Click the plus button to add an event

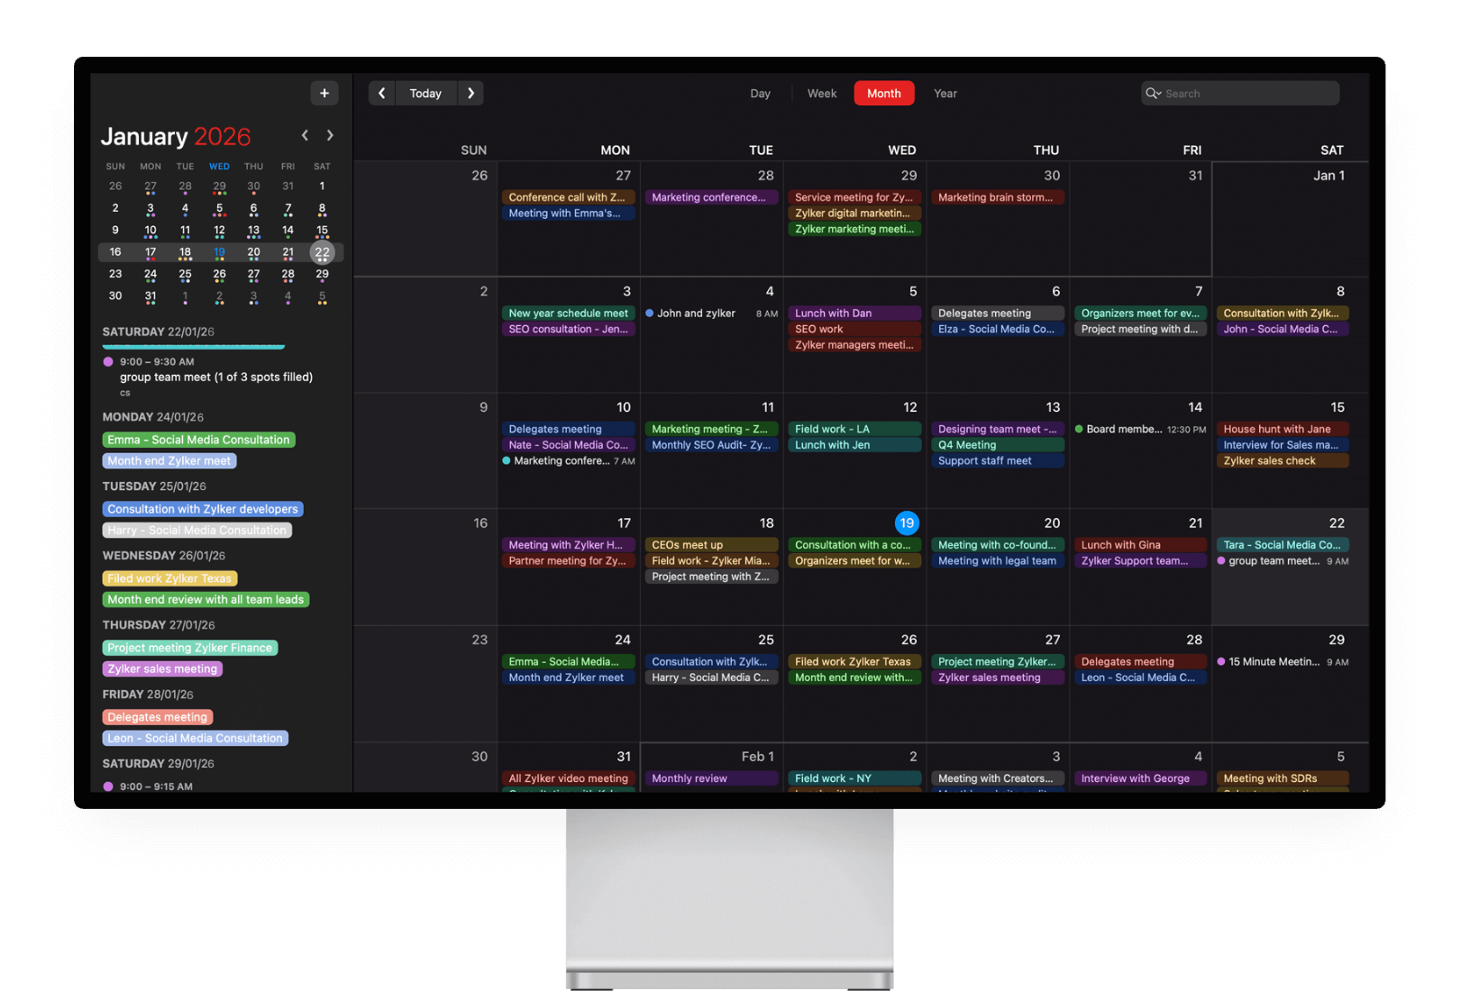coord(324,93)
